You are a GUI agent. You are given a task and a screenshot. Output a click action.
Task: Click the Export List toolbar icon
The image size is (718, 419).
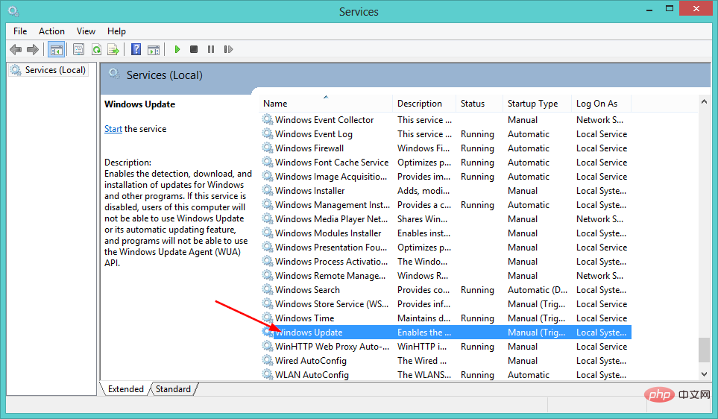113,50
